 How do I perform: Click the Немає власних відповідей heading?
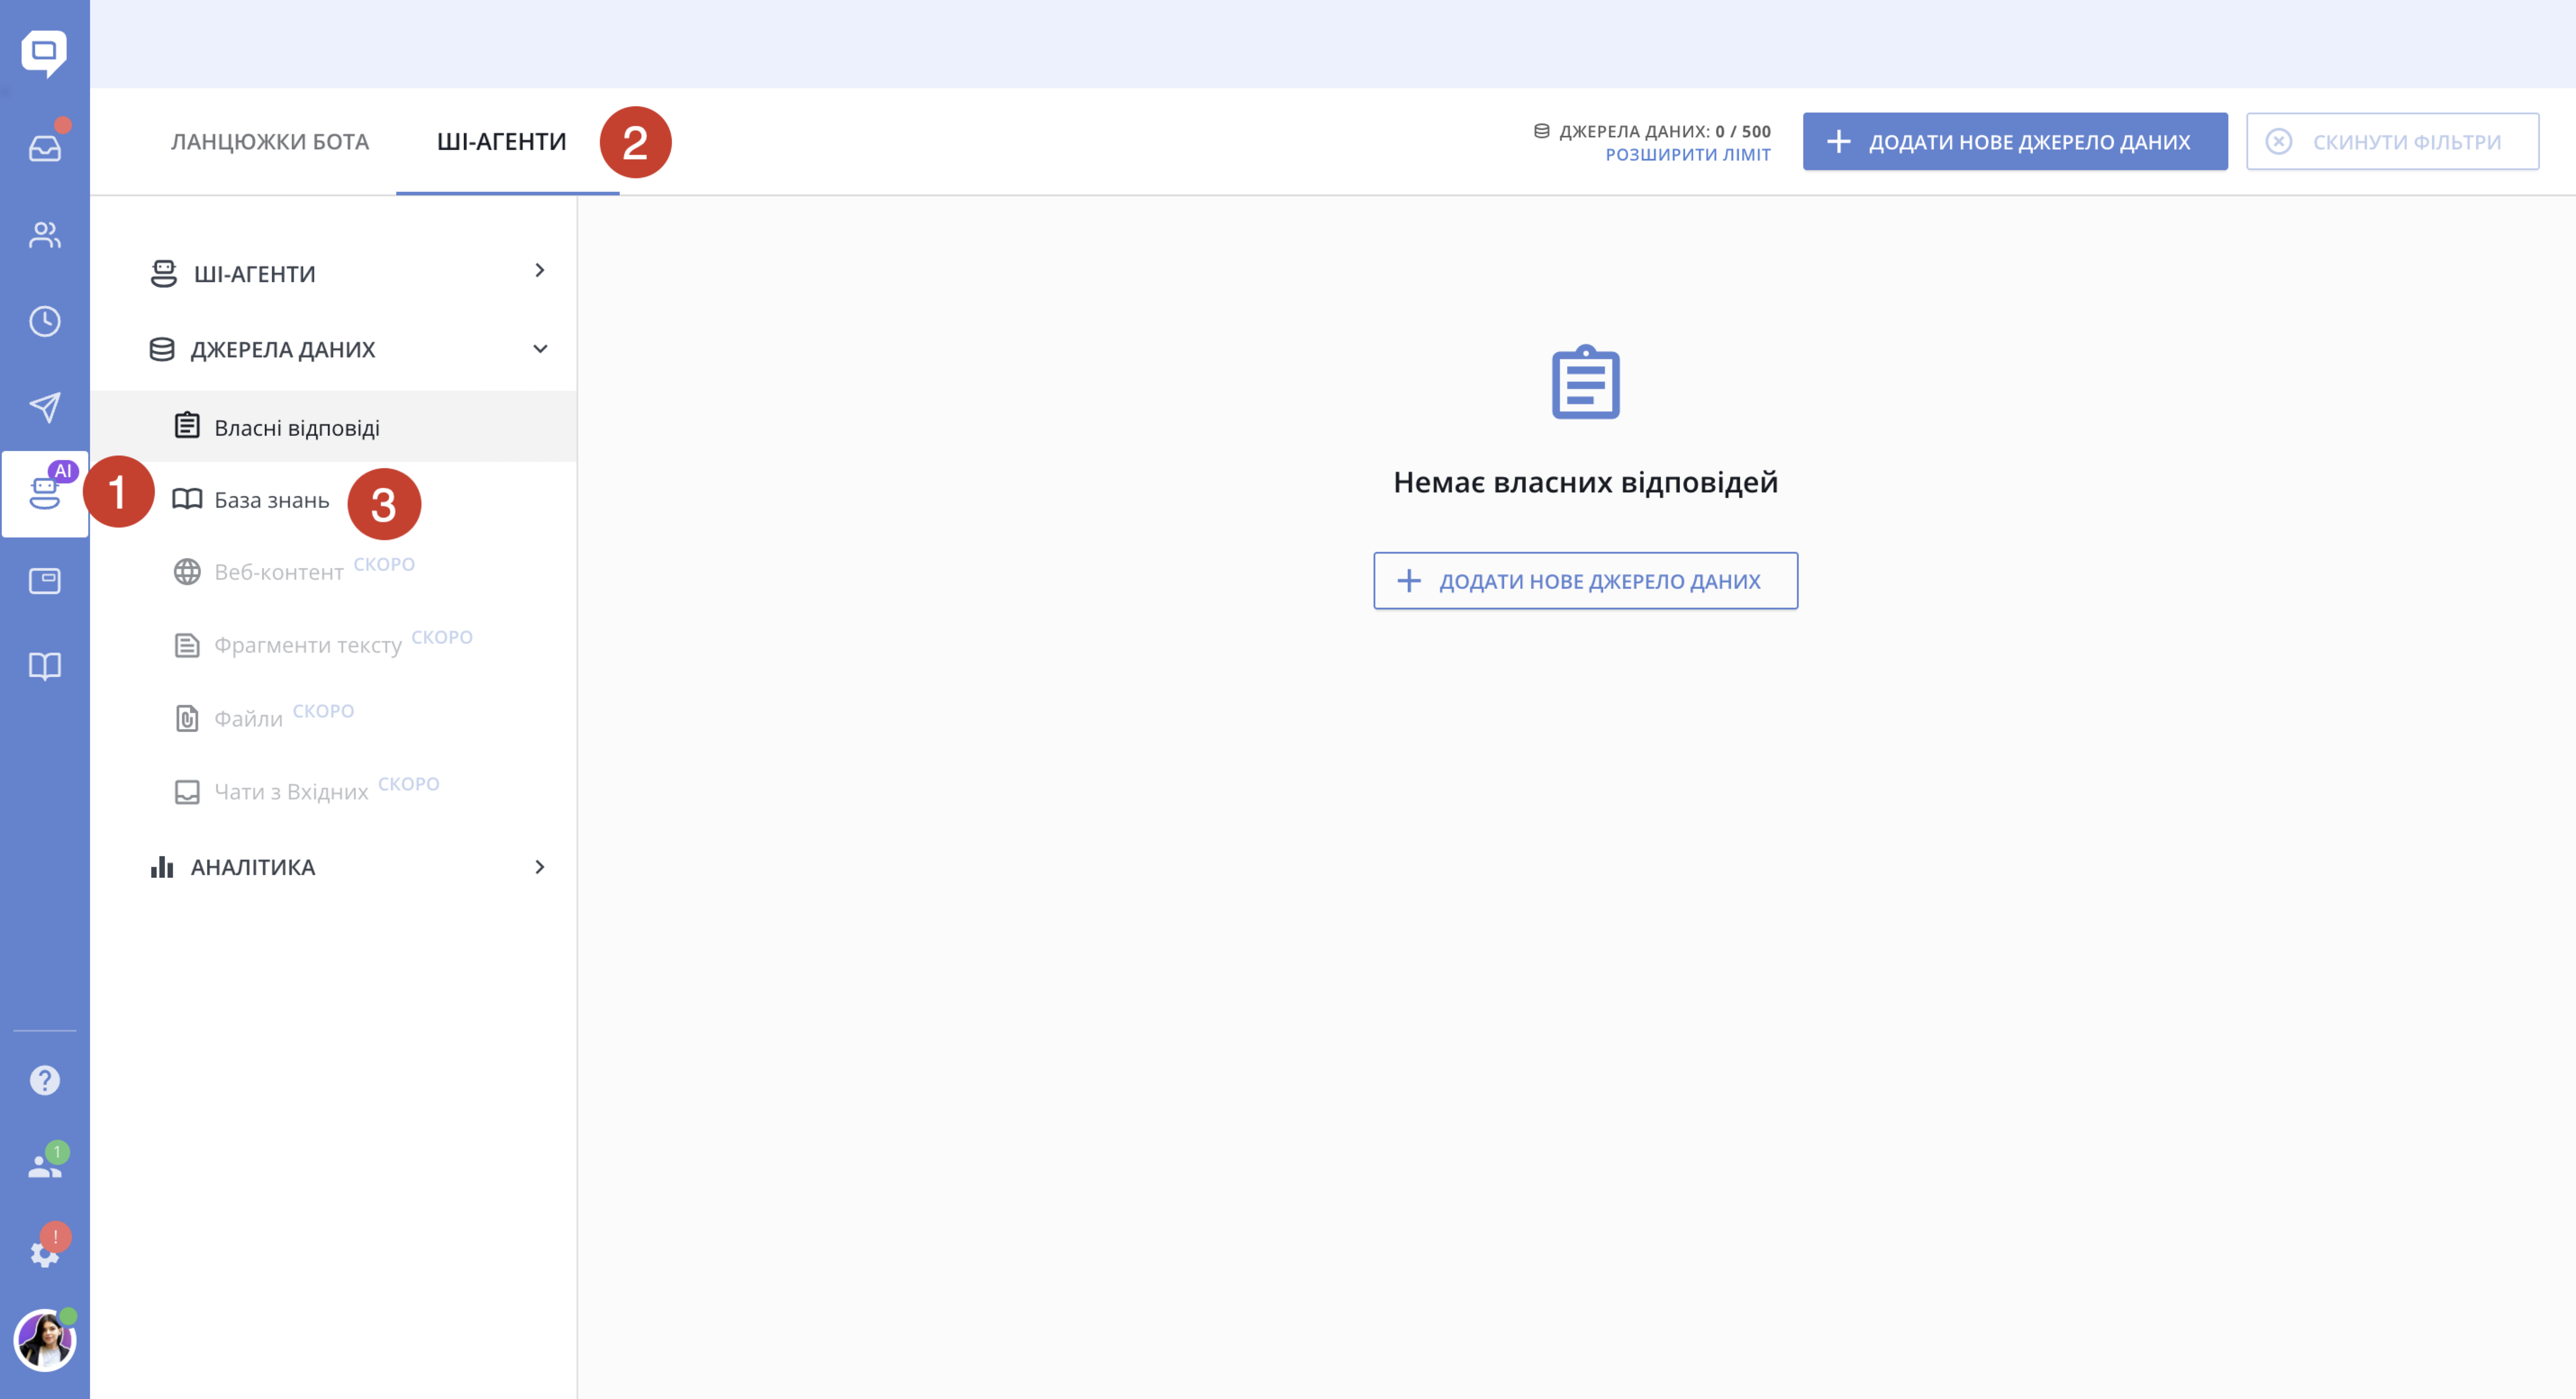point(1586,483)
